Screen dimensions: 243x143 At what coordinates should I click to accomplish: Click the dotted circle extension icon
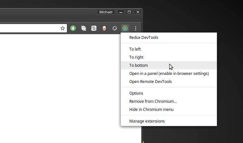tap(115, 28)
